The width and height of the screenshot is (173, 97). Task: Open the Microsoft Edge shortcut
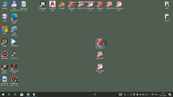tap(14, 19)
